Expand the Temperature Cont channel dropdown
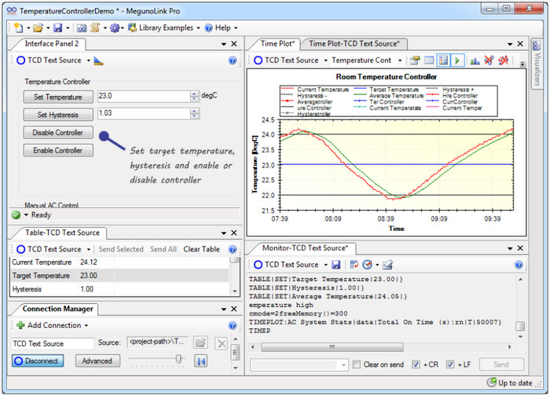Screen dimensions: 550x396 [x=399, y=60]
